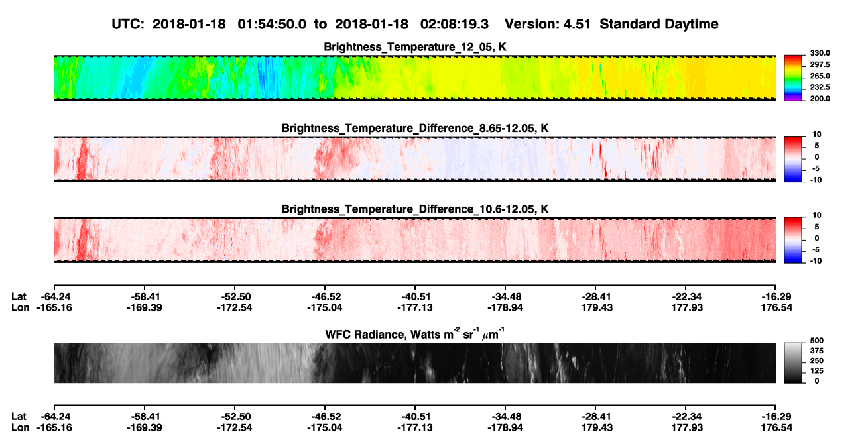Screen dimensions: 862x442
Task: Click the 'Brightness_Temperature_Difference_10.6-12.05, K' title
Action: tap(415, 209)
